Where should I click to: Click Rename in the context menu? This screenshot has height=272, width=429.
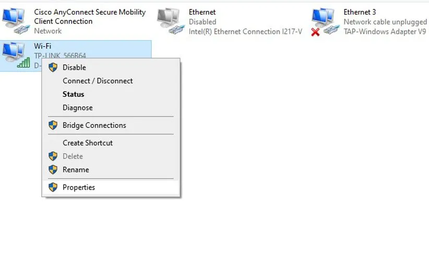click(76, 169)
